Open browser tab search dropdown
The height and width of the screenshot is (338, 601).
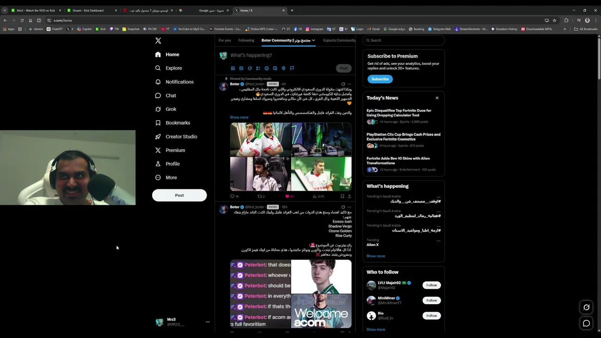point(4,10)
